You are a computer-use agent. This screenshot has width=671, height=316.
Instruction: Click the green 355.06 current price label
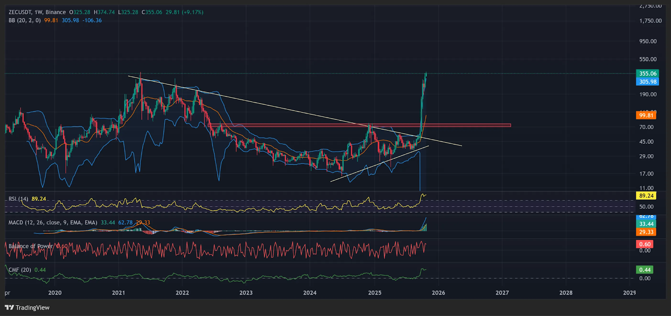pos(648,73)
